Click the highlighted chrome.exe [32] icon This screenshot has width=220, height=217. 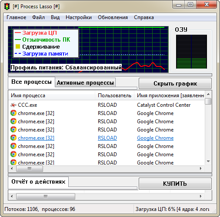13,138
